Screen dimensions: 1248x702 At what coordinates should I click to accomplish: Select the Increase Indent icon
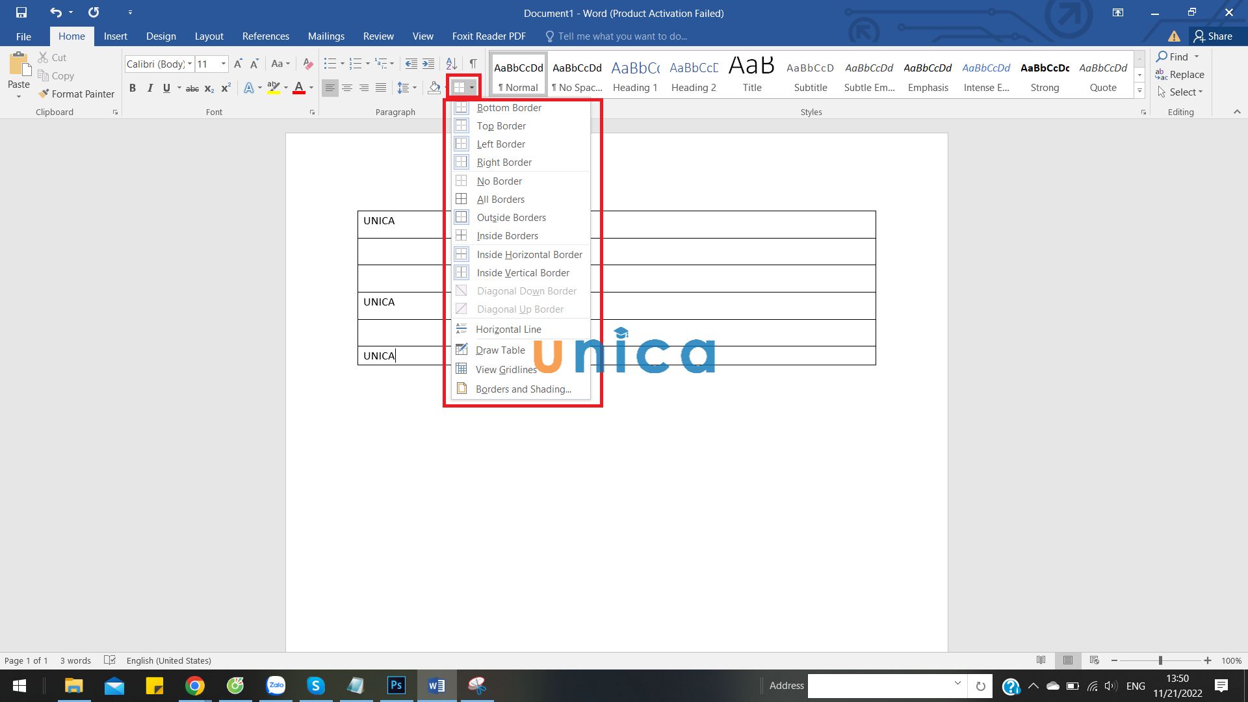coord(427,65)
